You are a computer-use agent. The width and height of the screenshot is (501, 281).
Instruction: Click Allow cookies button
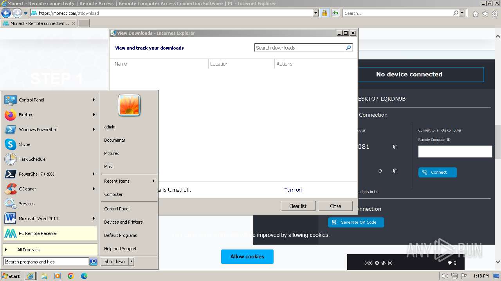(x=247, y=256)
